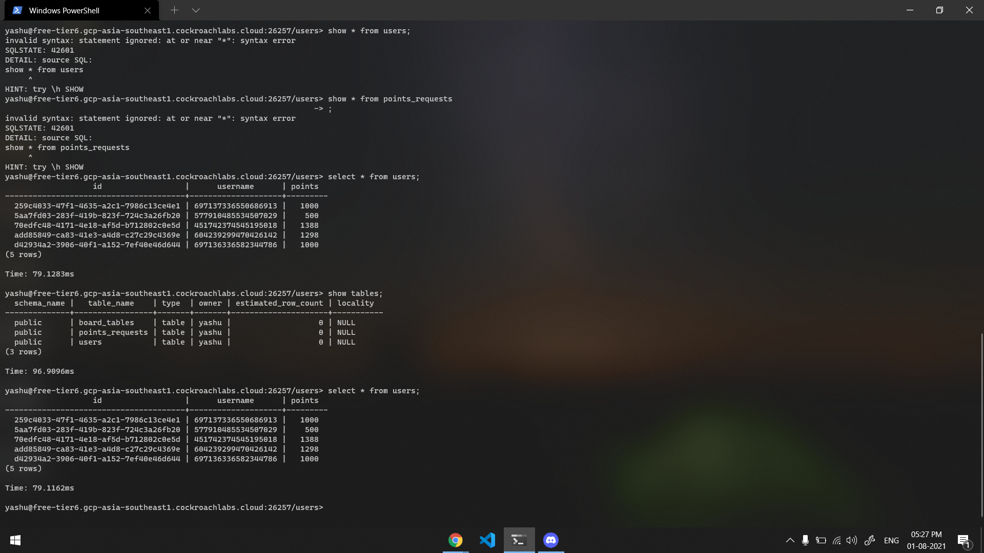The width and height of the screenshot is (984, 553).
Task: Open the notification action center
Action: point(963,540)
